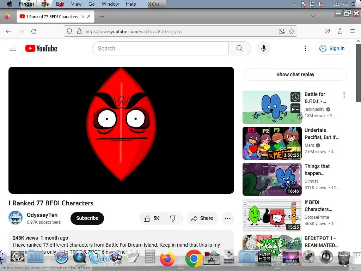The image size is (361, 271).
Task: Open 'BFDI:TPOT 1 - REANIMATED' video title
Action: point(322,242)
